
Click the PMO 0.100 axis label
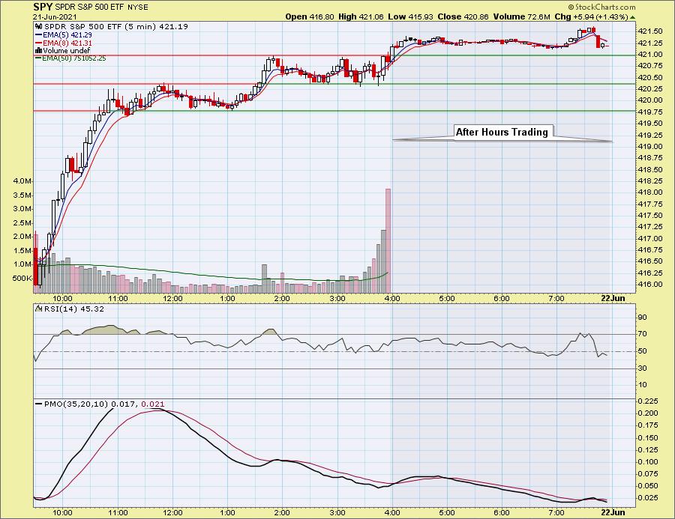(648, 462)
